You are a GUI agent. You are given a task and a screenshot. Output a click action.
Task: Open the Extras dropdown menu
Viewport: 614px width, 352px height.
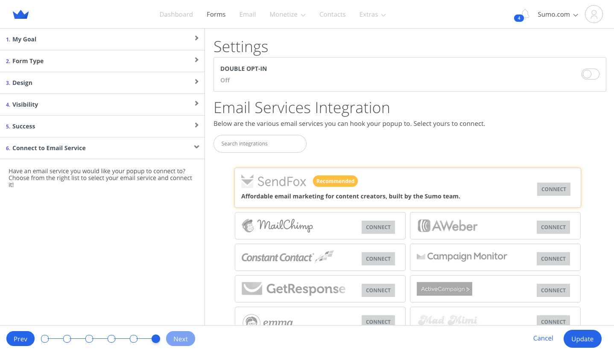tap(372, 15)
